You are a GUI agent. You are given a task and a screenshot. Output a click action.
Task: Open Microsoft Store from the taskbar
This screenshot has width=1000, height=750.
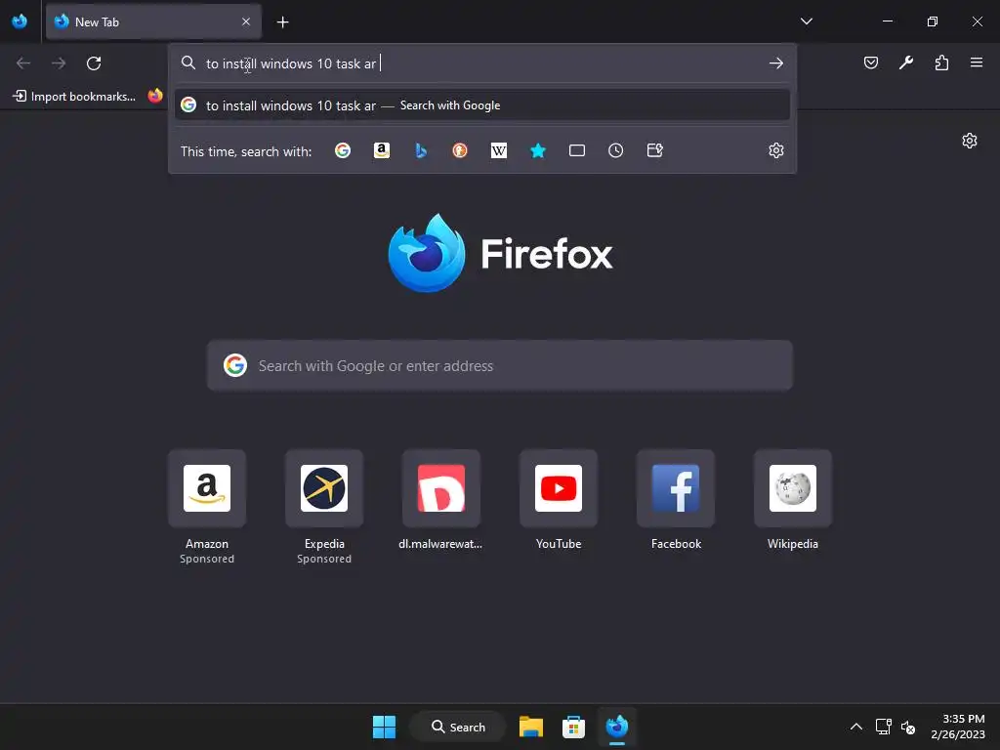pos(573,727)
